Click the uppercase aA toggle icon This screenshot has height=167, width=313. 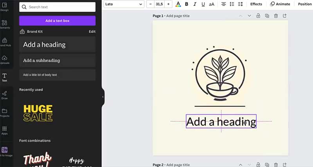[212, 4]
